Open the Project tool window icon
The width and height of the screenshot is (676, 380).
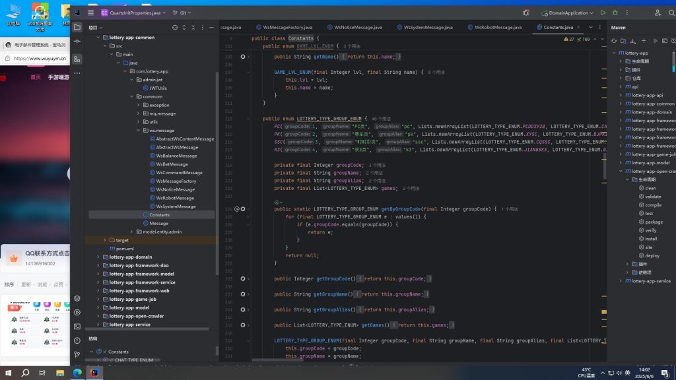pyautogui.click(x=77, y=27)
